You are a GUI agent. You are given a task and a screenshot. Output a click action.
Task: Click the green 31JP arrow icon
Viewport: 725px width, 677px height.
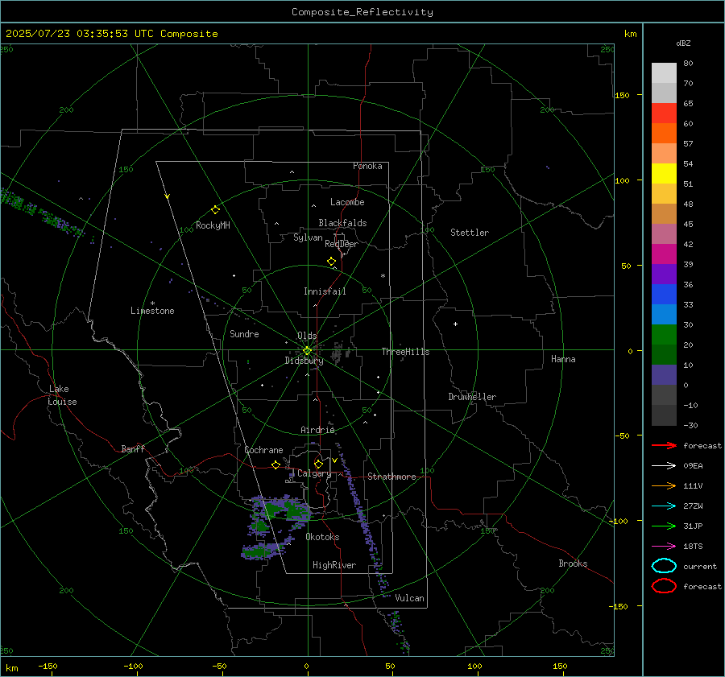[x=664, y=526]
